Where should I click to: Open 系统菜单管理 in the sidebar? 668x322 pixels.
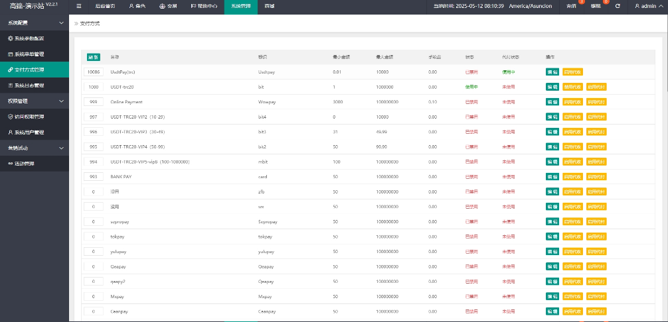[x=35, y=54]
